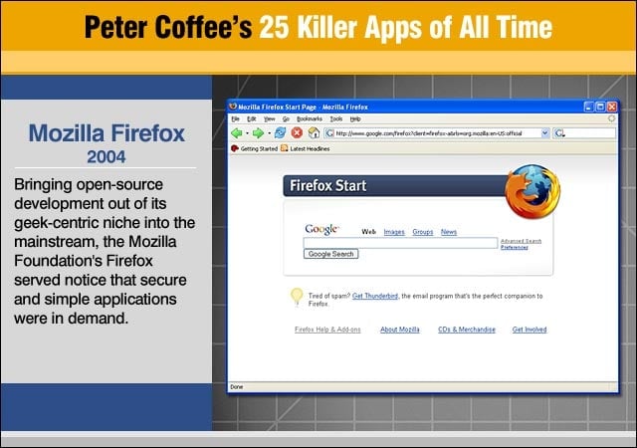
Task: Click the Firefox logo on the start page
Action: 532,191
